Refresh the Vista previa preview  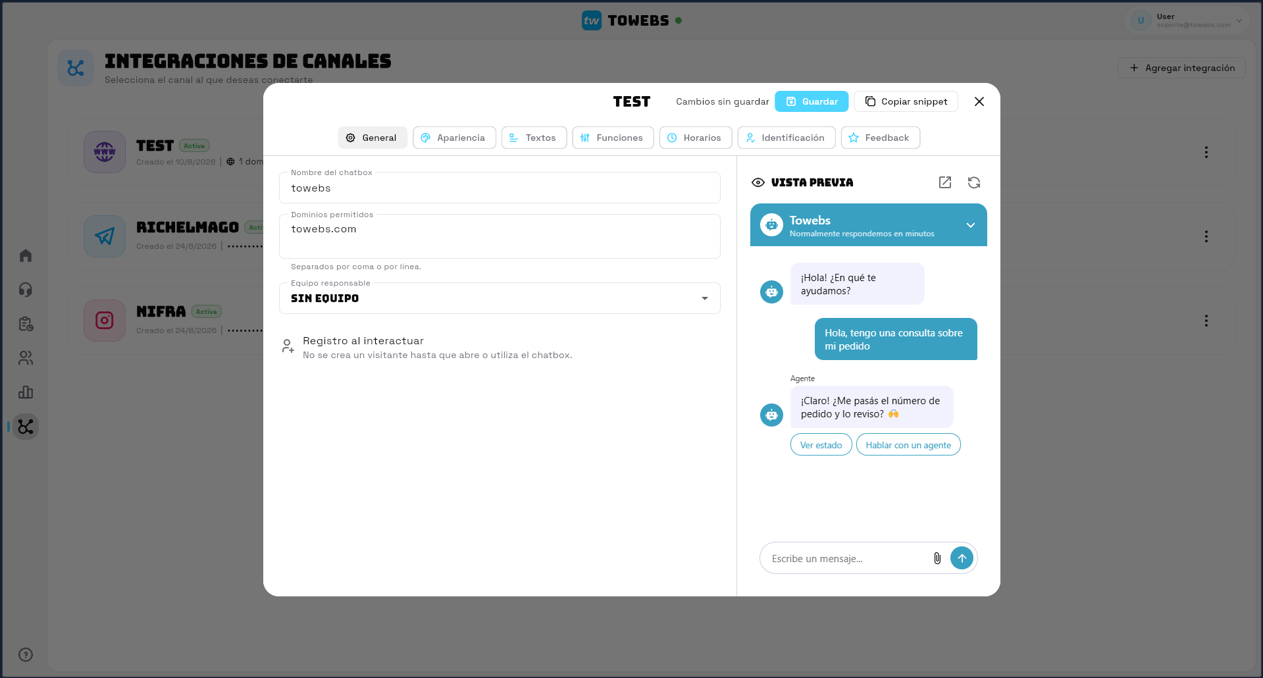click(x=974, y=182)
